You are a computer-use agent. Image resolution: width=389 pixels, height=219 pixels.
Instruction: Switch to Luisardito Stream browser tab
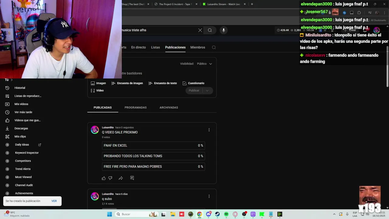224,4
